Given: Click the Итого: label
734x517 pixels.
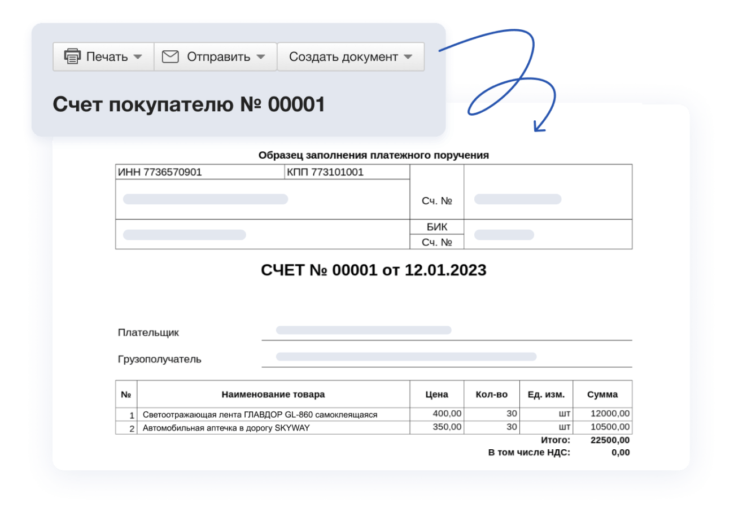Looking at the screenshot, I should point(556,440).
